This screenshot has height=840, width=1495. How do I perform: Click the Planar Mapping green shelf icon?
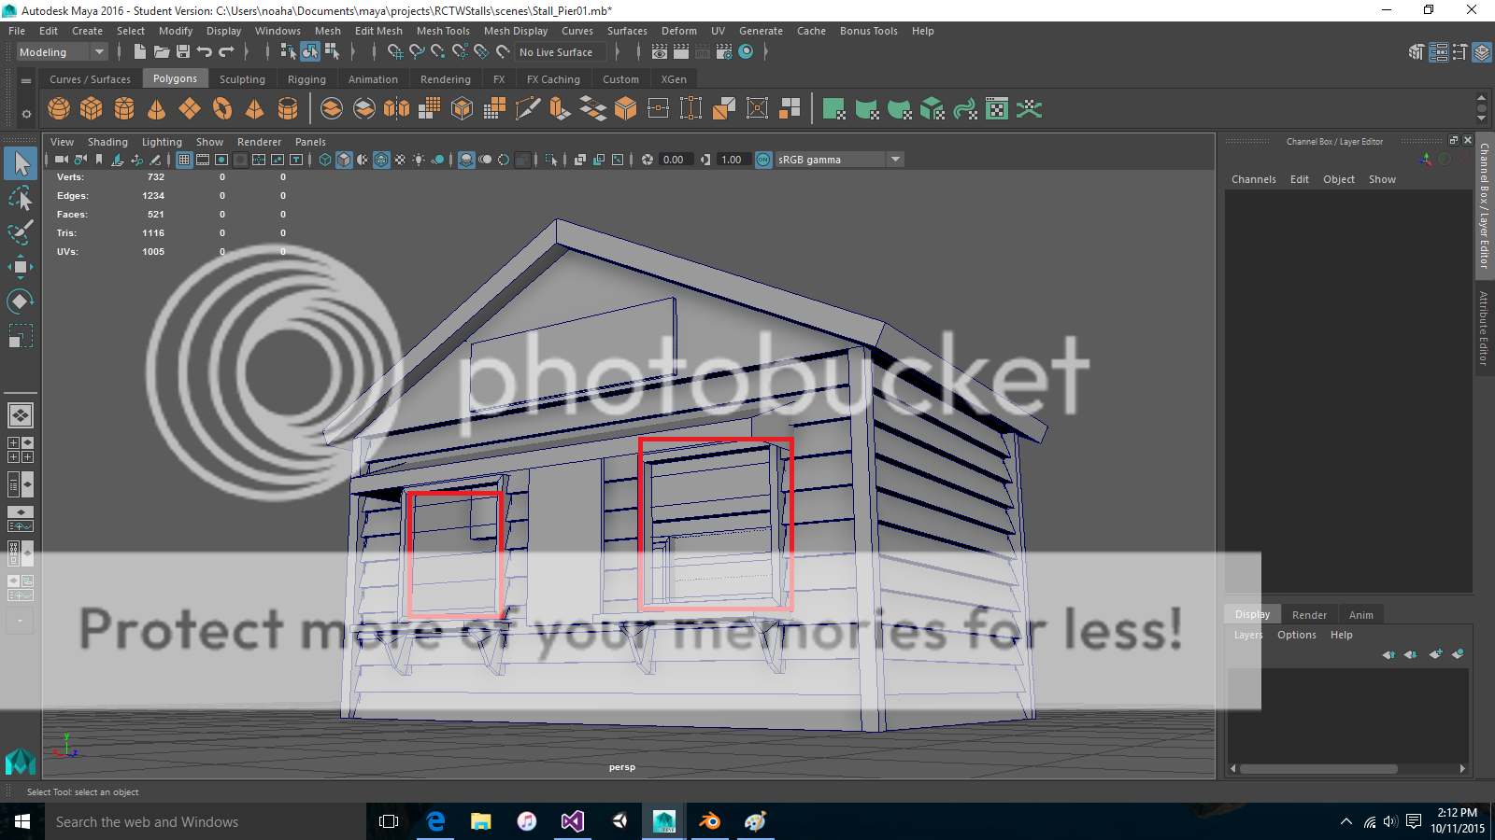833,109
